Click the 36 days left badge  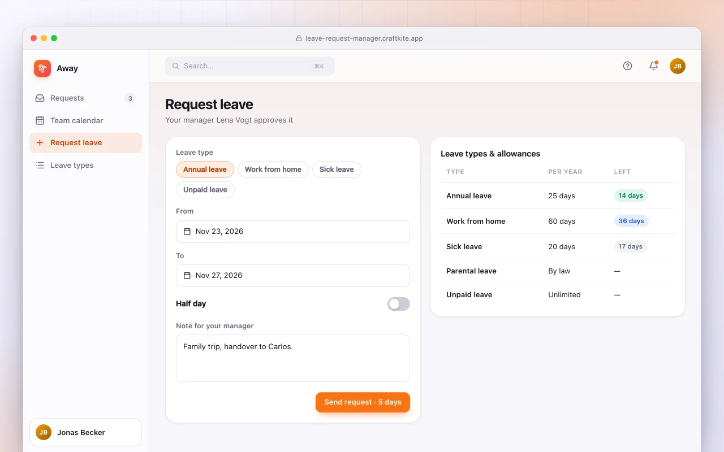[x=631, y=221]
